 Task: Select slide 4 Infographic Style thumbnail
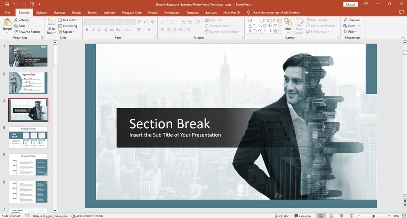pos(28,137)
